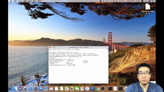Click "Movies" in the ls output

pyautogui.click(x=86, y=62)
